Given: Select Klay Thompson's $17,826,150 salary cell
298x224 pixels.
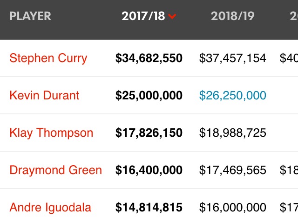Looking at the screenshot, I should coord(149,133).
